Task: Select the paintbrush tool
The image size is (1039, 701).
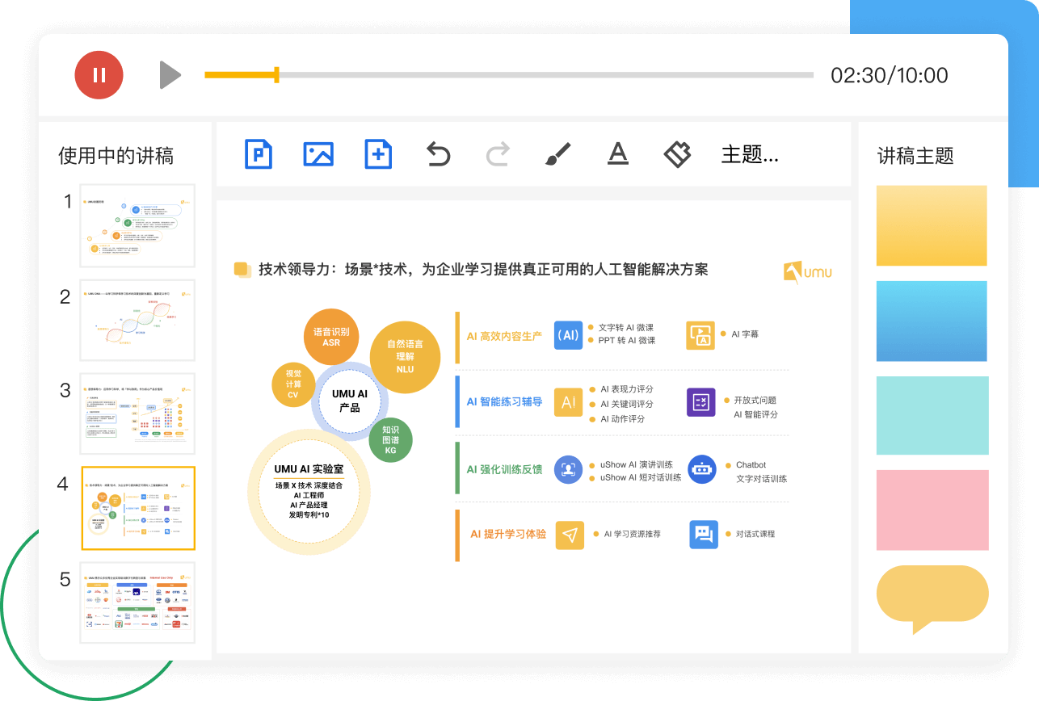Action: pos(557,153)
